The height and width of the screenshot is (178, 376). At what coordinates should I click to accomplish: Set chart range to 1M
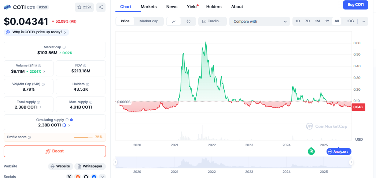tap(317, 21)
